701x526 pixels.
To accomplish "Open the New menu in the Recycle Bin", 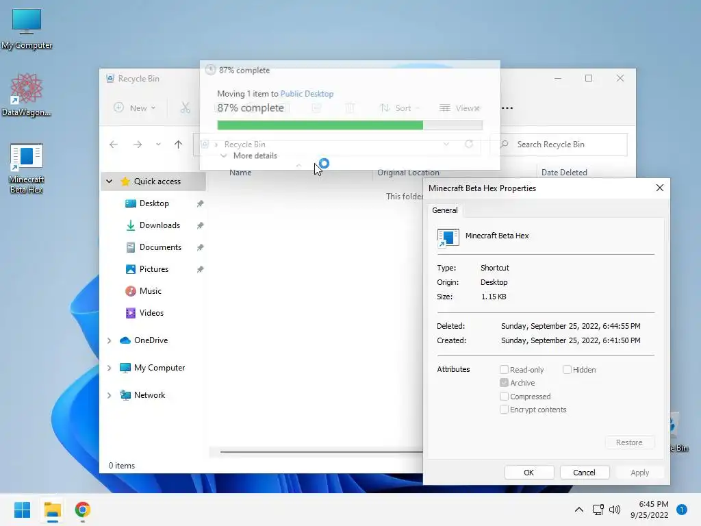I will click(134, 108).
